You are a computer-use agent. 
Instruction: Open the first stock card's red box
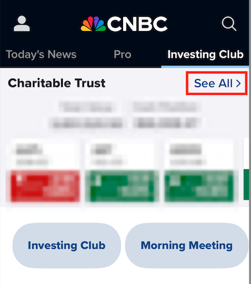coord(45,185)
